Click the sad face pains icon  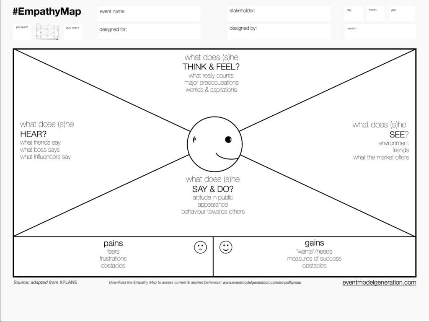(x=200, y=247)
